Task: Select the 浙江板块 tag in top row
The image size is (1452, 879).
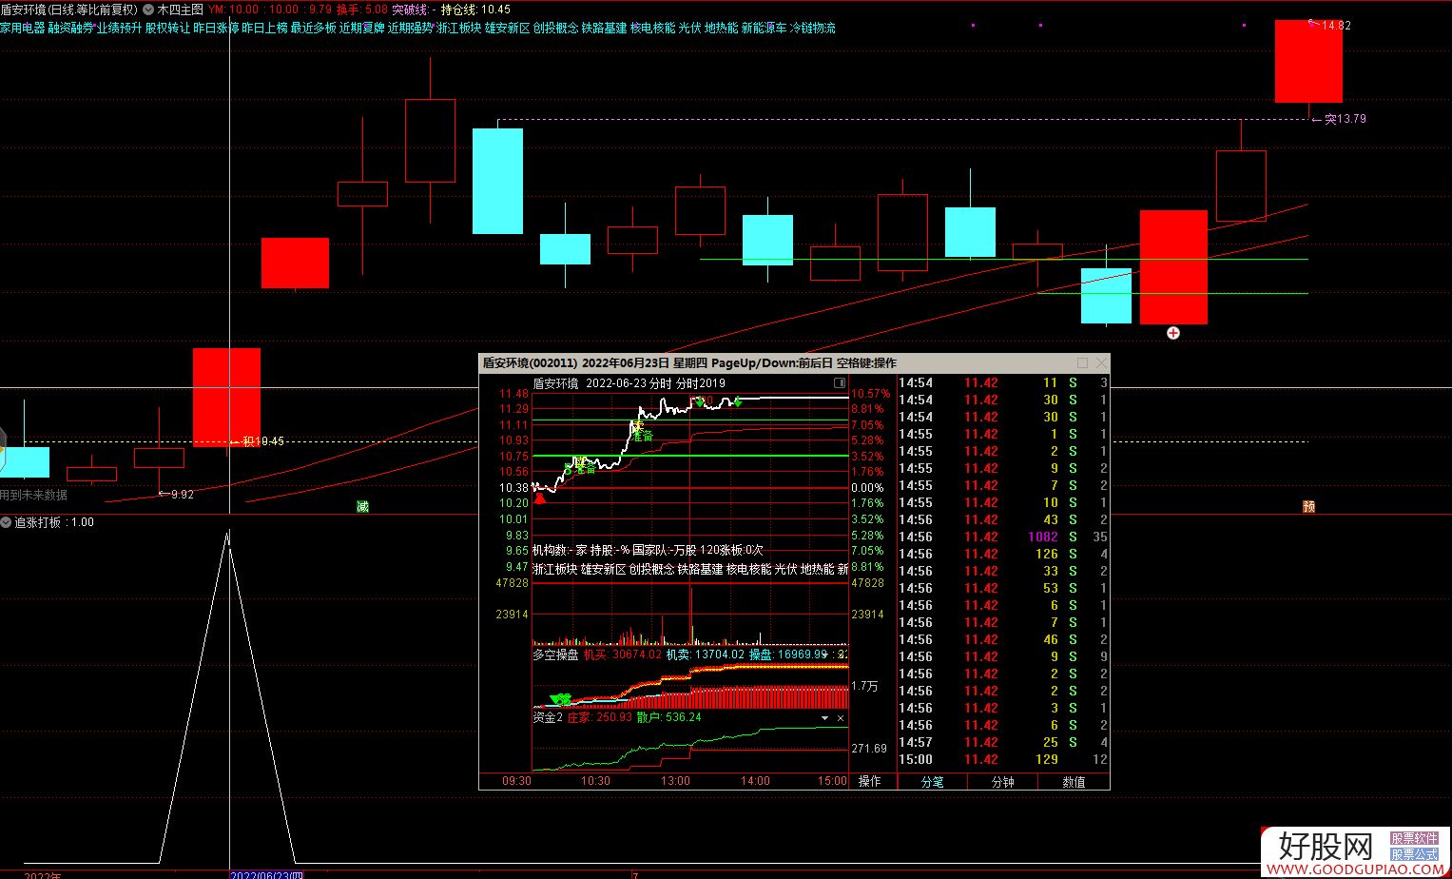Action: [459, 29]
